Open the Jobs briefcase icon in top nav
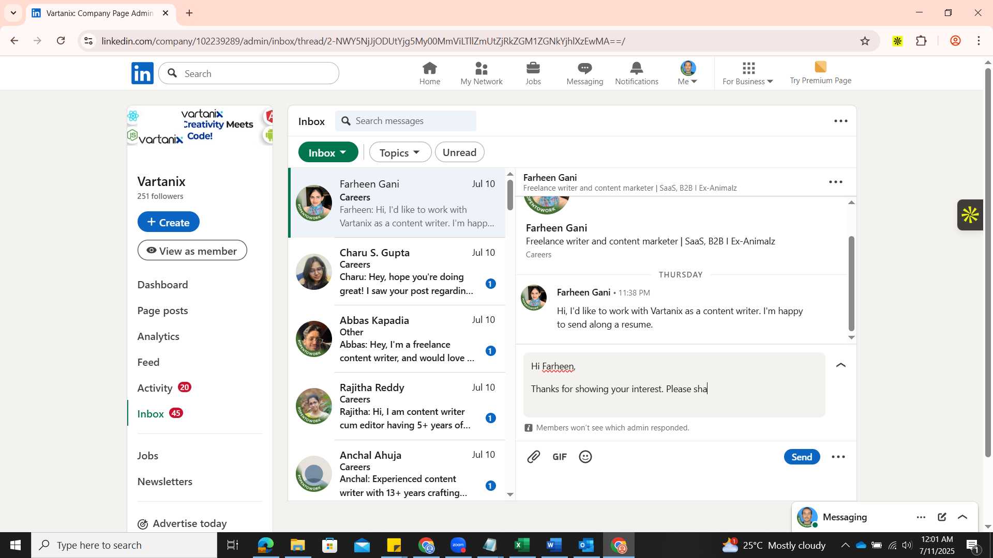The width and height of the screenshot is (993, 558). [533, 73]
